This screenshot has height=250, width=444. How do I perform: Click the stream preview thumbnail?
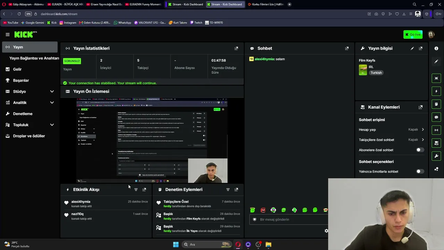coord(152,140)
